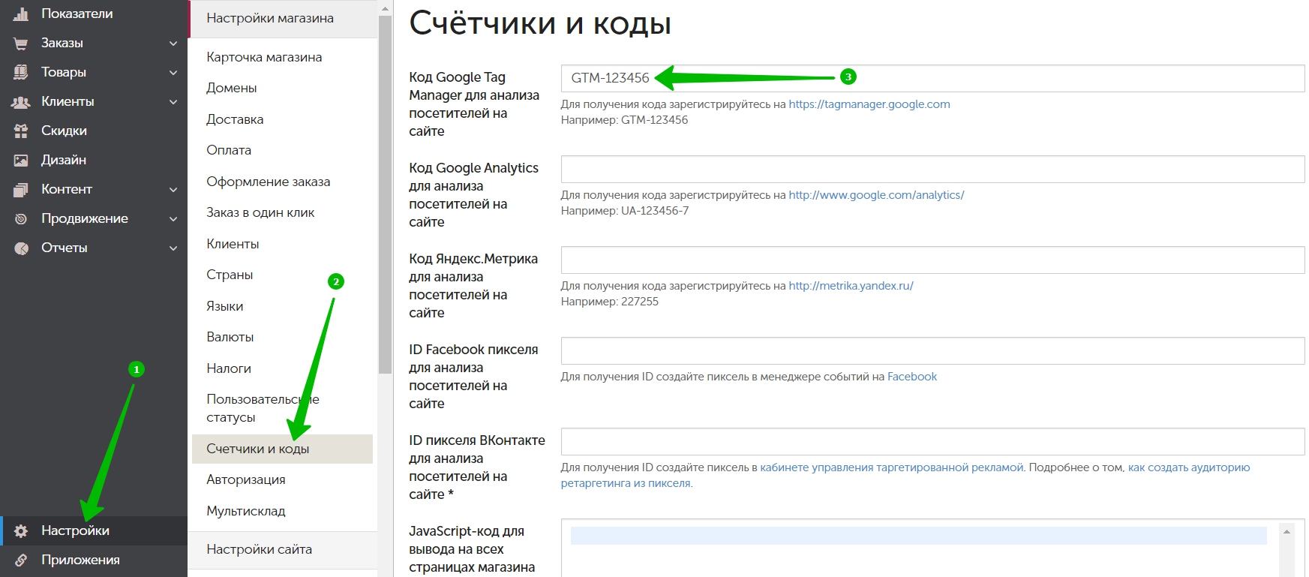1309x577 pixels.
Task: Expand the Клиенты sidebar chevron
Action: pos(173,102)
